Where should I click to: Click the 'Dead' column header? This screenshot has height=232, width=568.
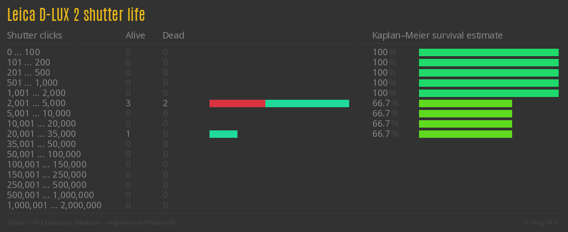(173, 35)
